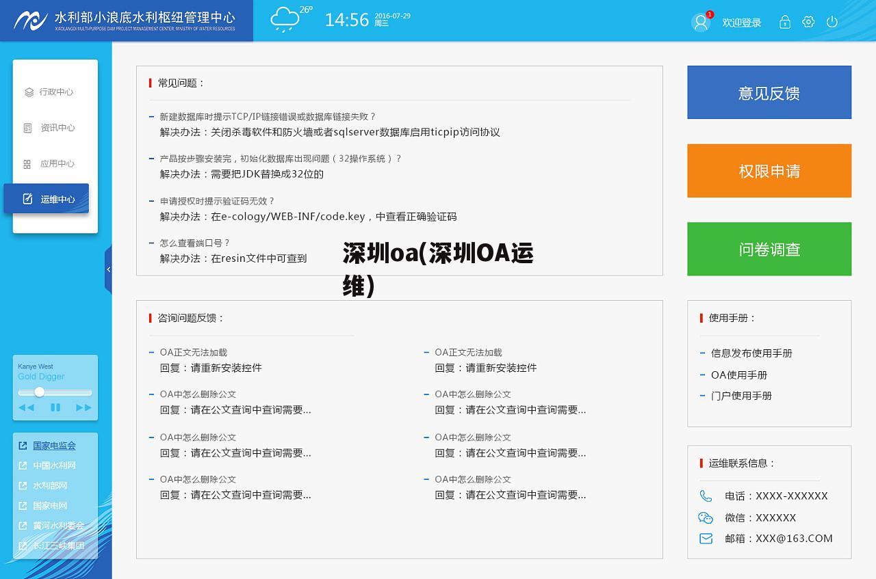Image resolution: width=876 pixels, height=579 pixels.
Task: Open the 中国水利网 link
Action: [54, 466]
